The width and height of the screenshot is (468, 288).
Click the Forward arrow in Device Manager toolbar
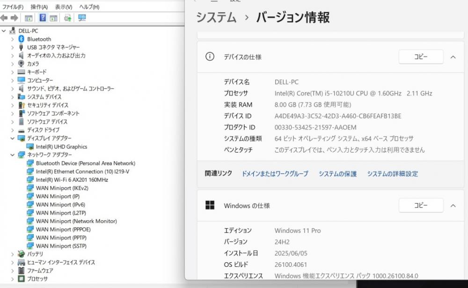click(x=15, y=18)
